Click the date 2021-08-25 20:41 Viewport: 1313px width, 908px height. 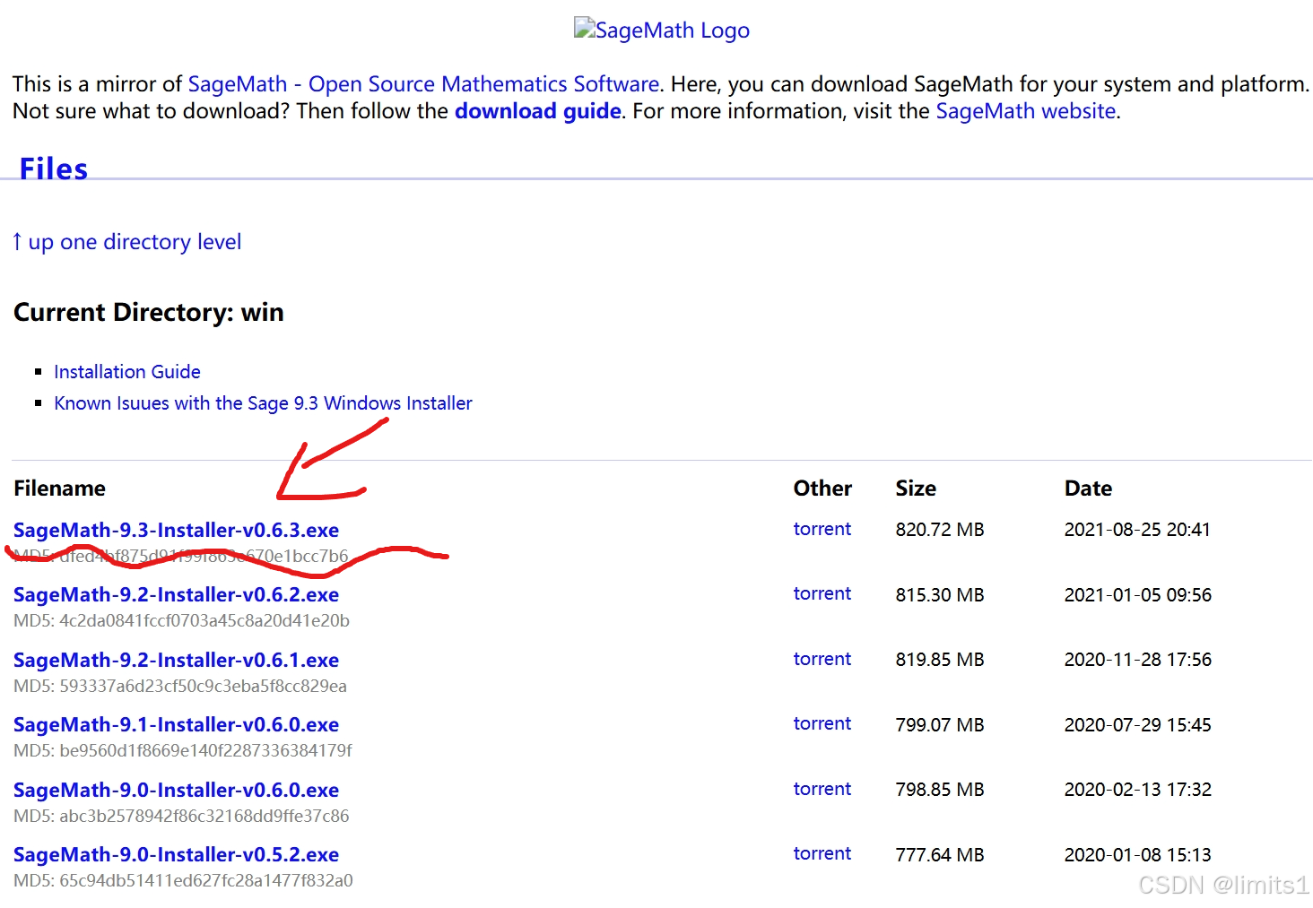(x=1137, y=530)
